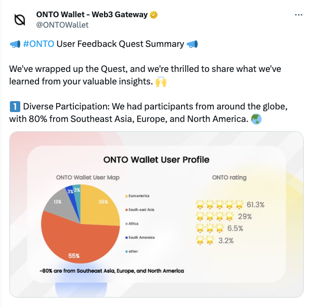Click the raised hands emoji
Viewport: 311px width, 307px height.
pos(161,81)
